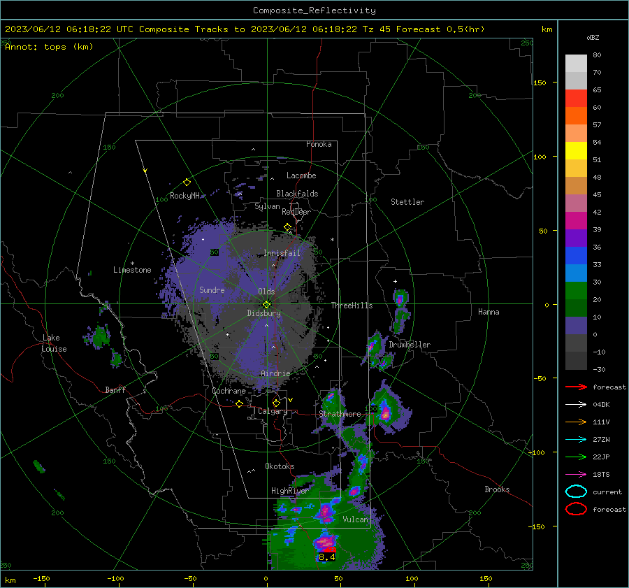629x588 pixels.
Task: Click the asterisk marker above Limestone
Action: (x=132, y=264)
